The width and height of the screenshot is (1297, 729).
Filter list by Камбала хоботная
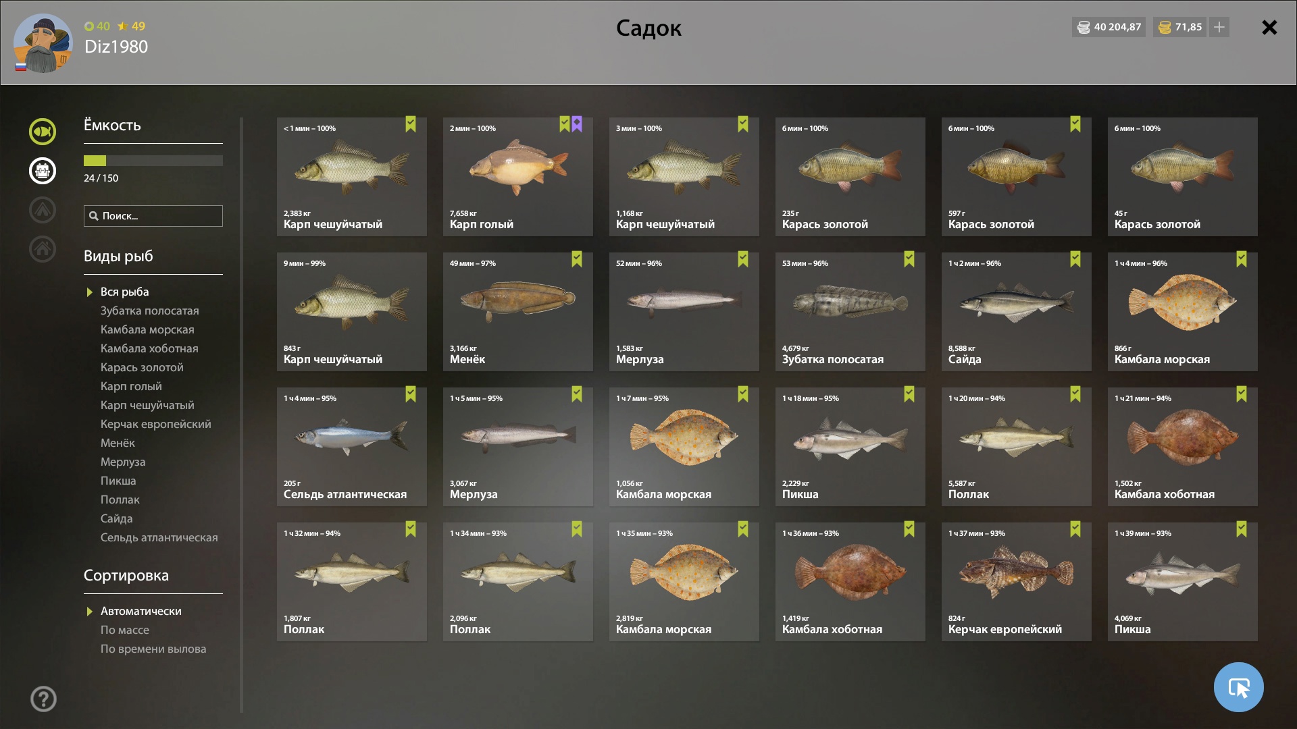coord(149,348)
